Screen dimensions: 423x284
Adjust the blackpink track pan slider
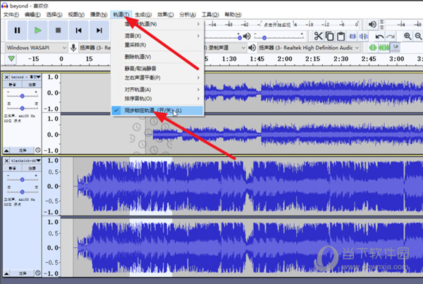(22, 192)
